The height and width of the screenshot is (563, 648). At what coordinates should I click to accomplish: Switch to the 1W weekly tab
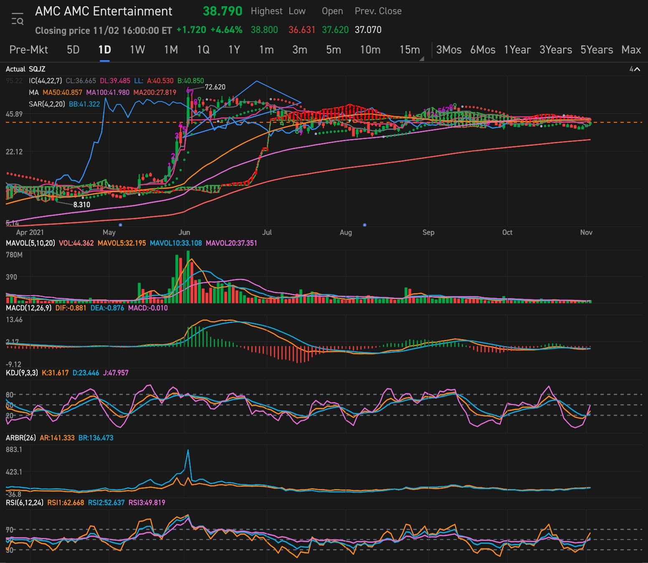(137, 50)
